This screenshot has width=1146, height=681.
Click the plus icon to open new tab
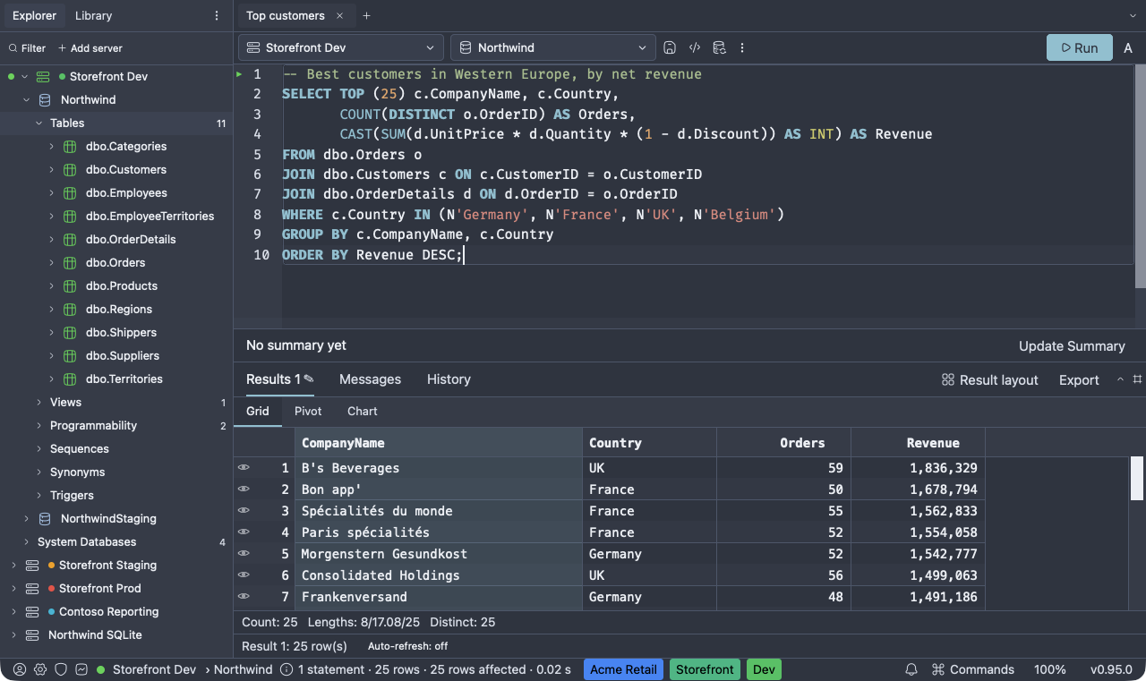coord(366,16)
